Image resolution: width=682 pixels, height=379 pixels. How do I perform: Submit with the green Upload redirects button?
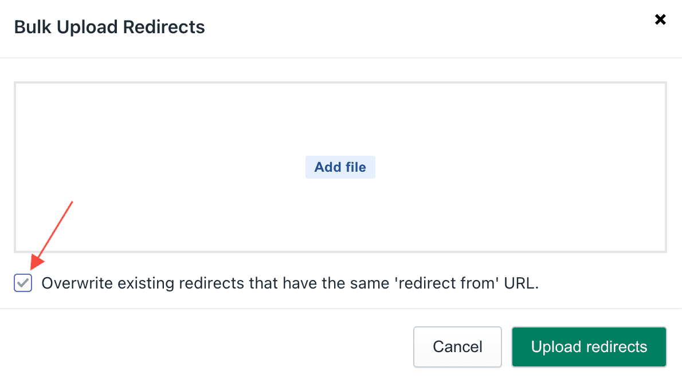589,347
